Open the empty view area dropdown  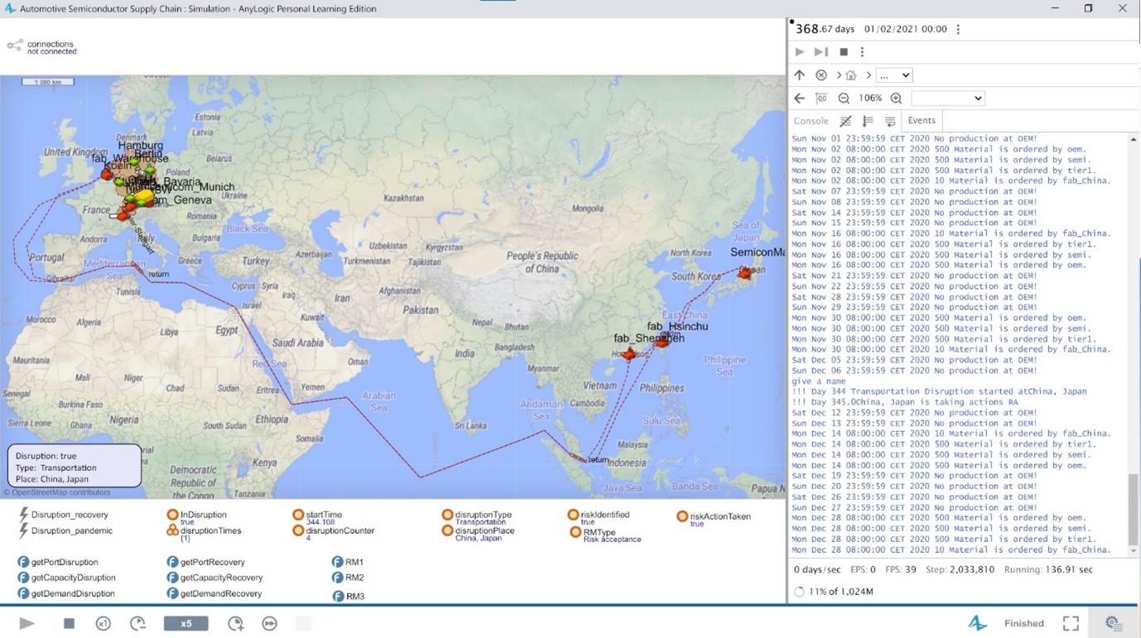[x=948, y=98]
